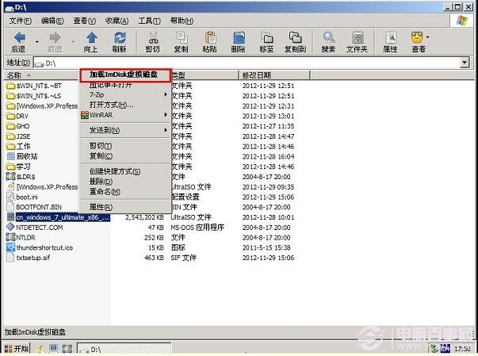Open dropdown arrow next to Back button
478x356 pixels.
point(37,41)
